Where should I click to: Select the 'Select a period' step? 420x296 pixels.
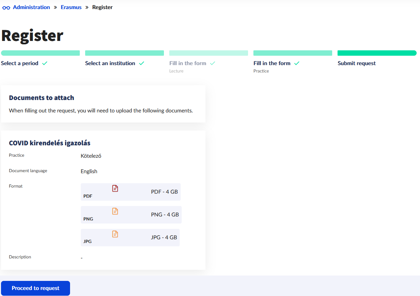pyautogui.click(x=20, y=63)
